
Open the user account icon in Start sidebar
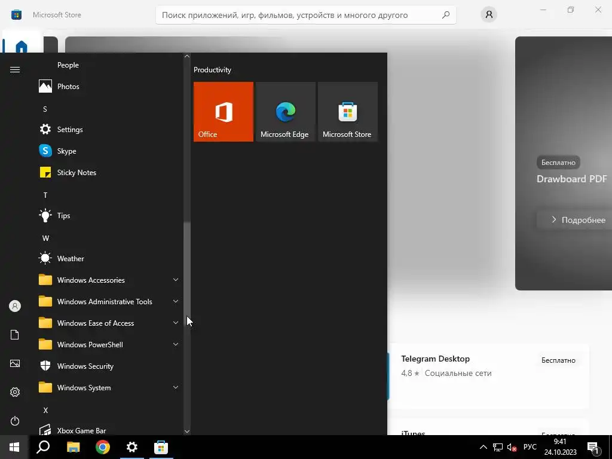[x=15, y=306]
